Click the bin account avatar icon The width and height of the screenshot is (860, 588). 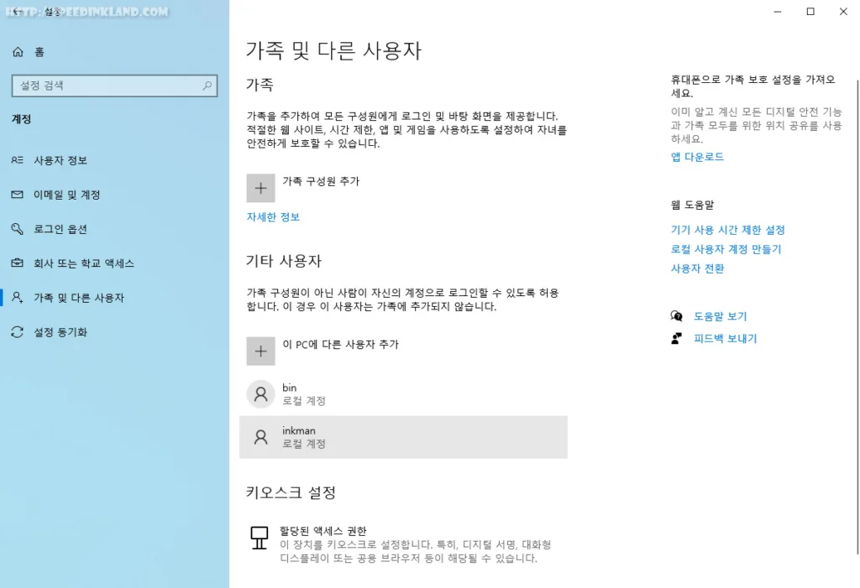pyautogui.click(x=260, y=394)
